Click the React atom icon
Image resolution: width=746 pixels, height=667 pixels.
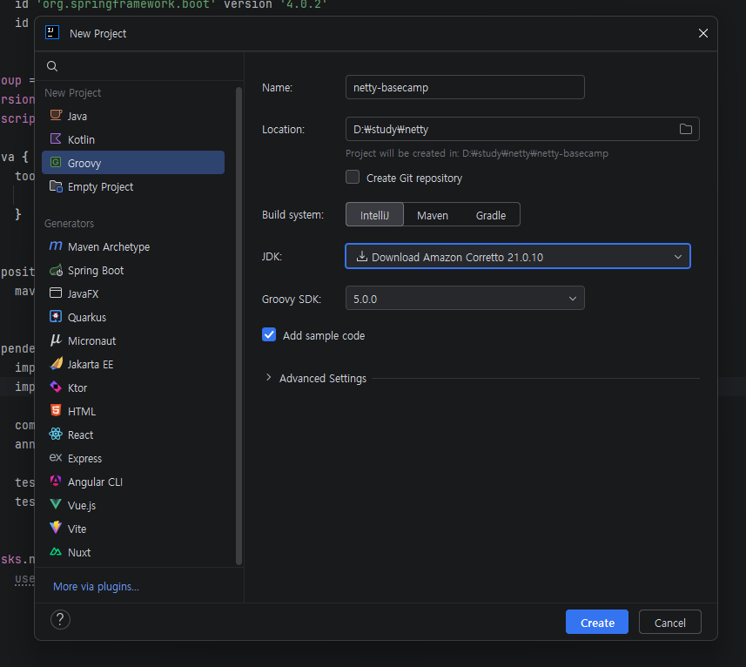pos(56,434)
